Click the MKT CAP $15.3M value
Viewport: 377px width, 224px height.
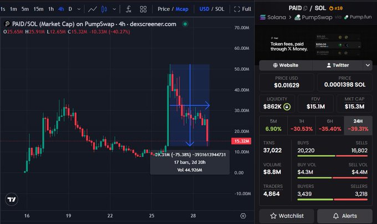pyautogui.click(x=354, y=106)
